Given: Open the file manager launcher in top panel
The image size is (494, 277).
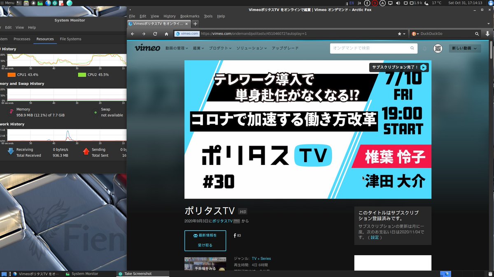Looking at the screenshot, I should point(26,3).
